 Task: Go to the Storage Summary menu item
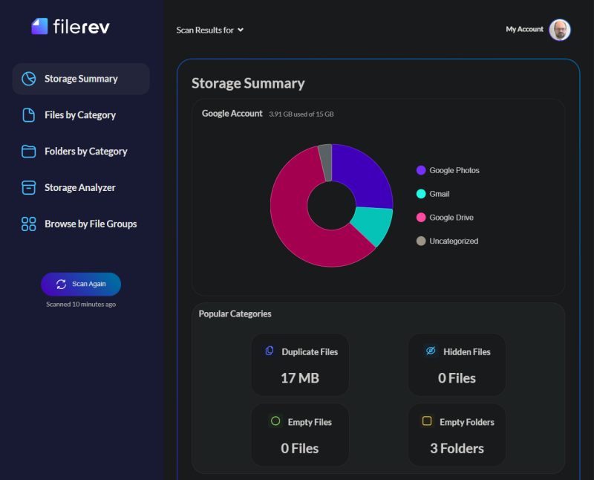tap(81, 79)
